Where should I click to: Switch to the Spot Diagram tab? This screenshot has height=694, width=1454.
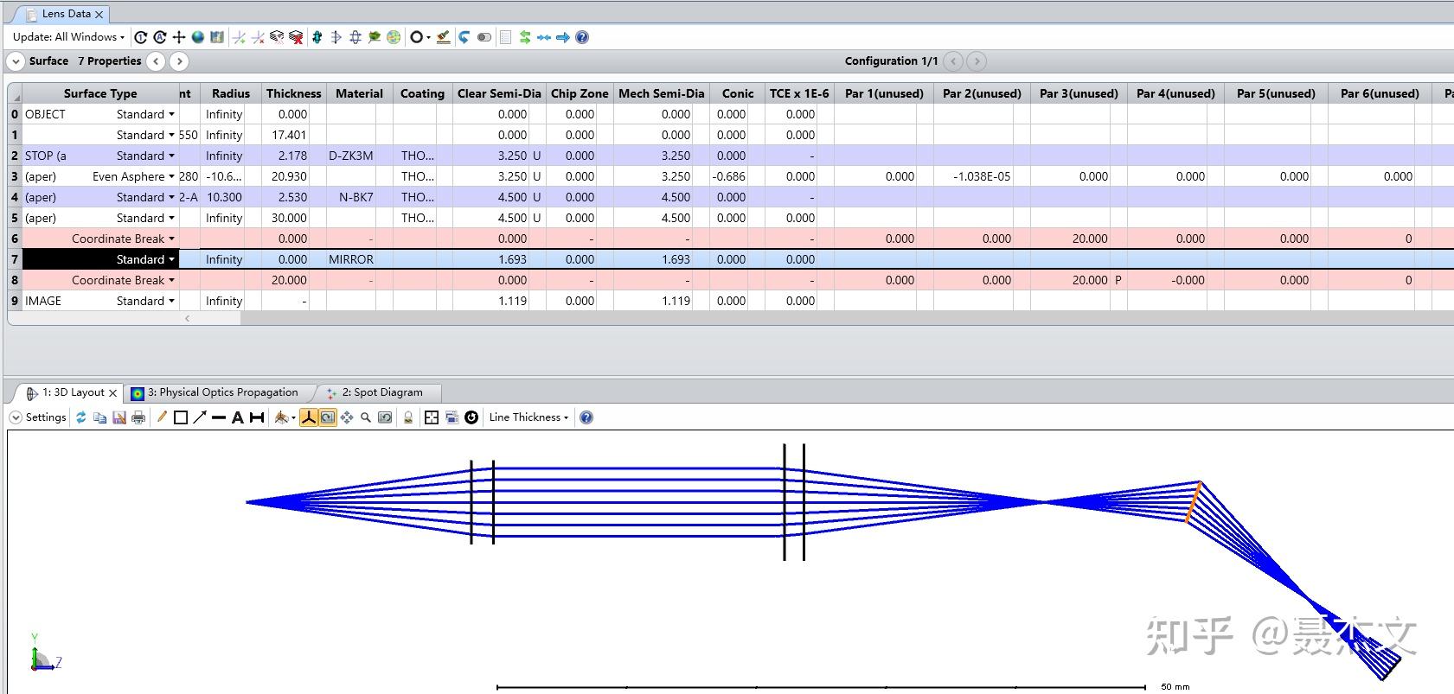coord(381,392)
